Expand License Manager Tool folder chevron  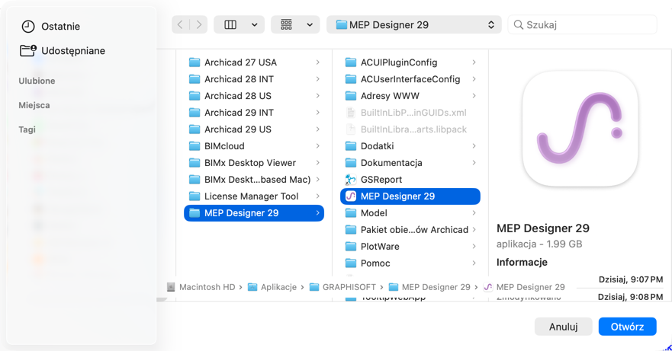click(x=317, y=196)
